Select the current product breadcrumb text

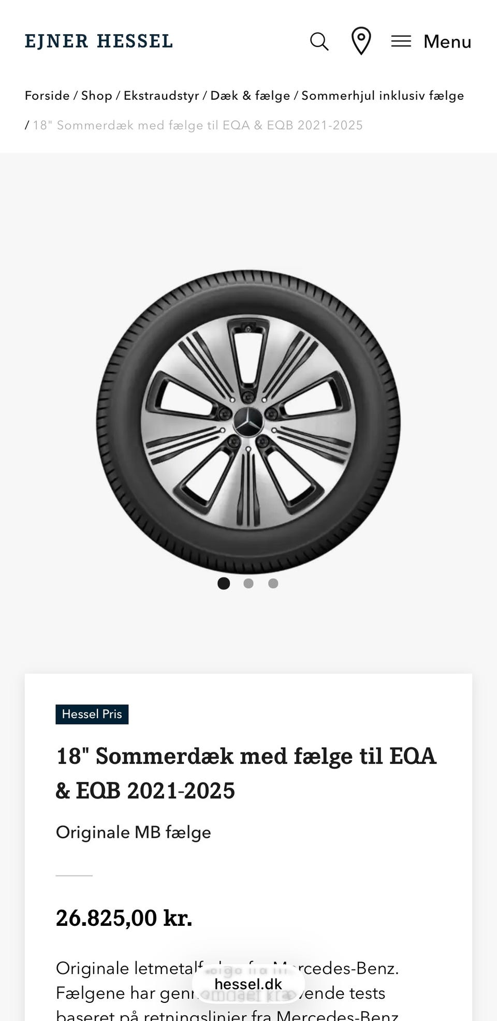pyautogui.click(x=198, y=125)
